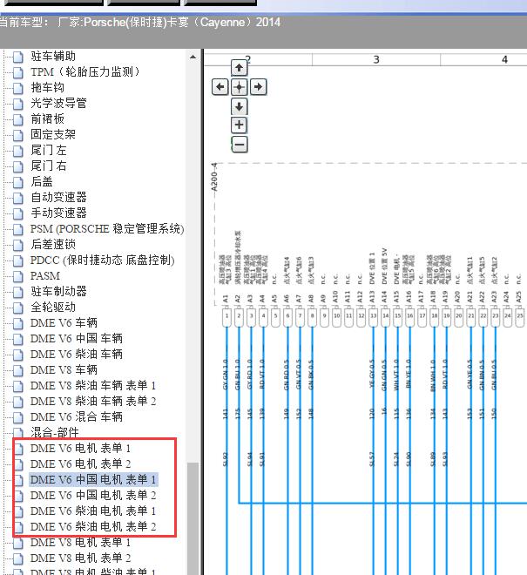This screenshot has height=575, width=527.
Task: Zoom in with the plus button
Action: tap(240, 125)
